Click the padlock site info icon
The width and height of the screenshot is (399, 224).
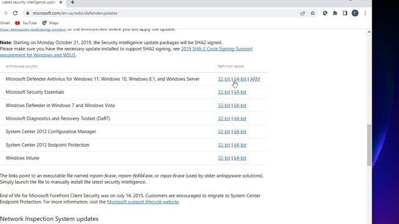(x=27, y=13)
